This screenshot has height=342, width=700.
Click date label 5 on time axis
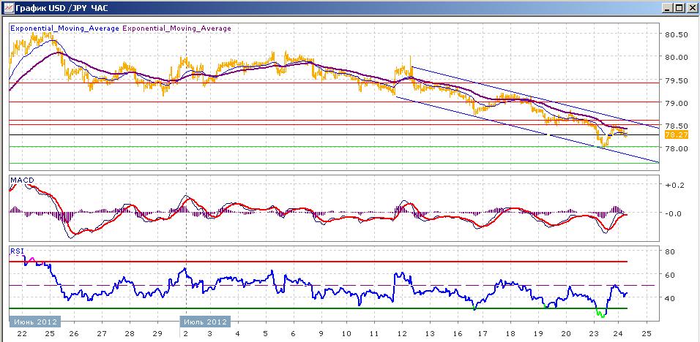click(x=265, y=333)
